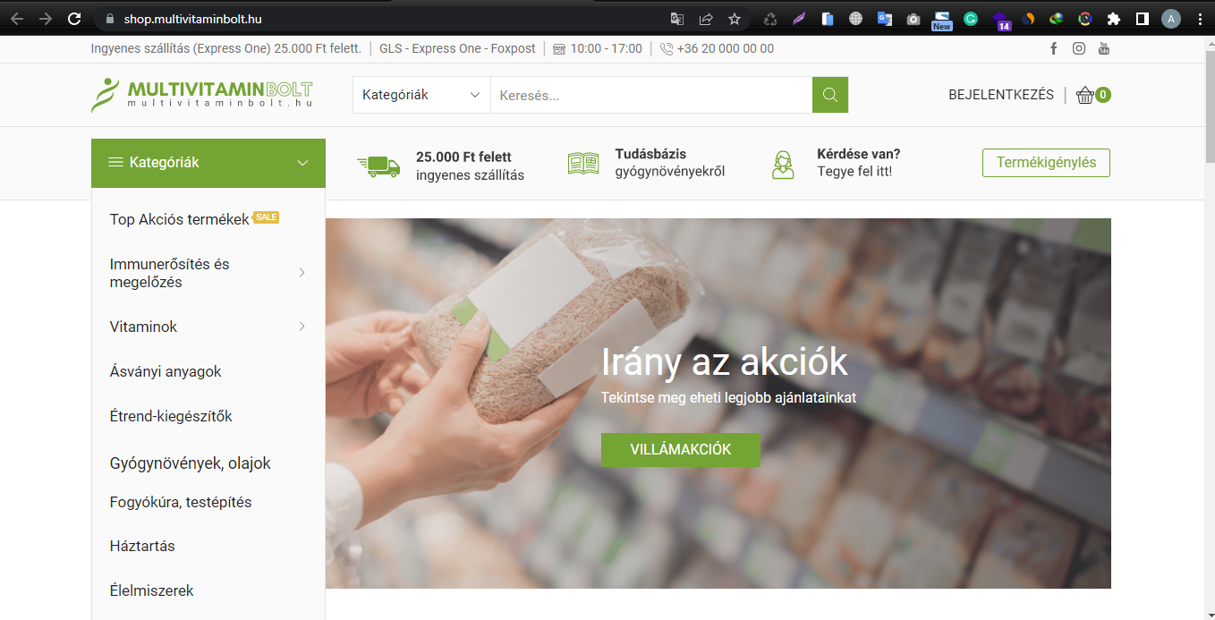Click the browser forward arrow

point(46,18)
